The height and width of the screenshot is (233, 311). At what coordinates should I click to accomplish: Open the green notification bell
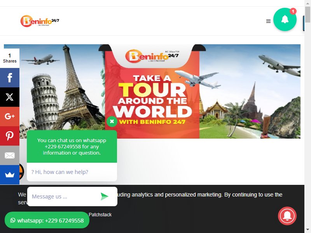coord(285,19)
